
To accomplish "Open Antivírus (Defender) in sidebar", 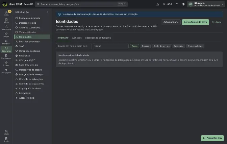I will point(32,27).
